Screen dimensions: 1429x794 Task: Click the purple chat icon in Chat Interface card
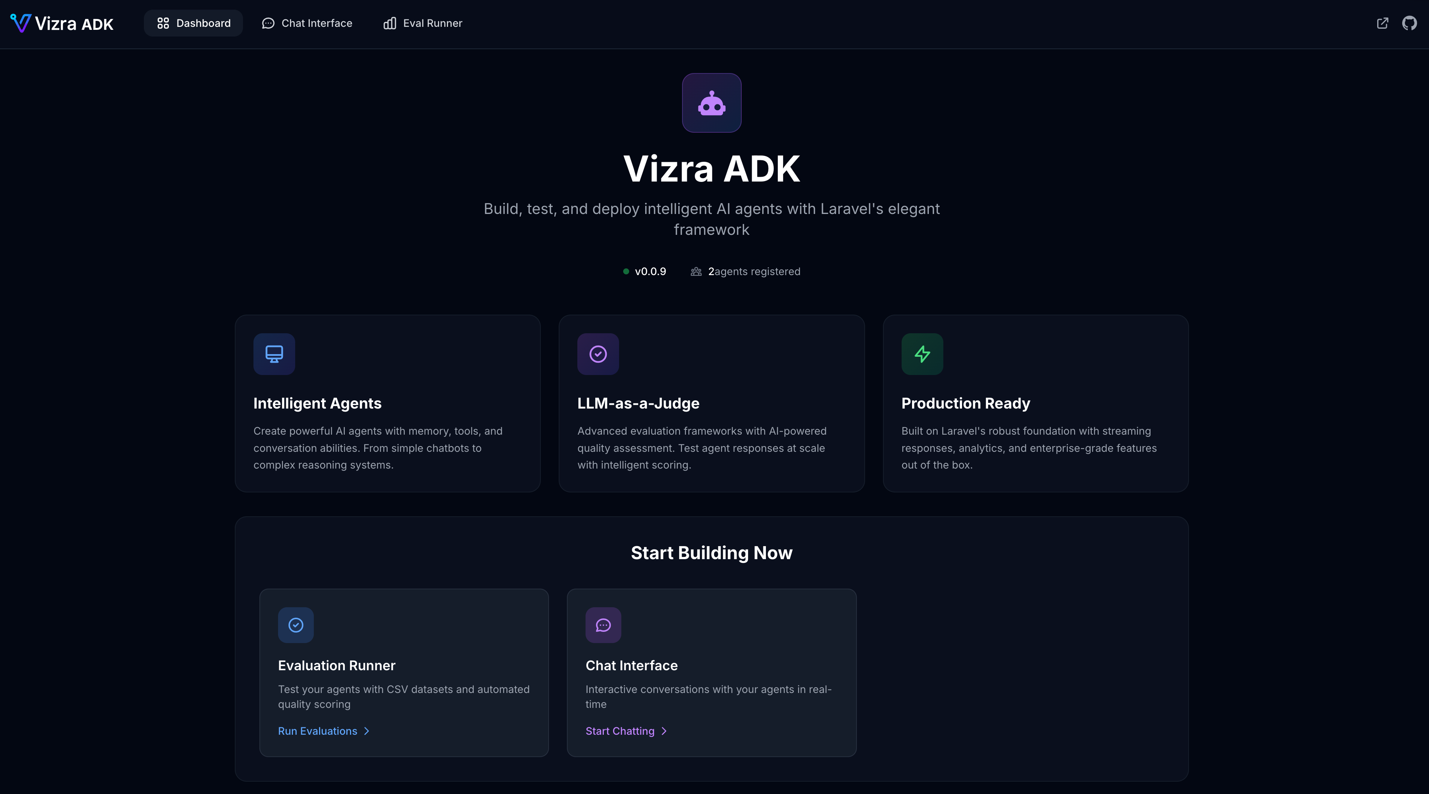[x=603, y=626]
